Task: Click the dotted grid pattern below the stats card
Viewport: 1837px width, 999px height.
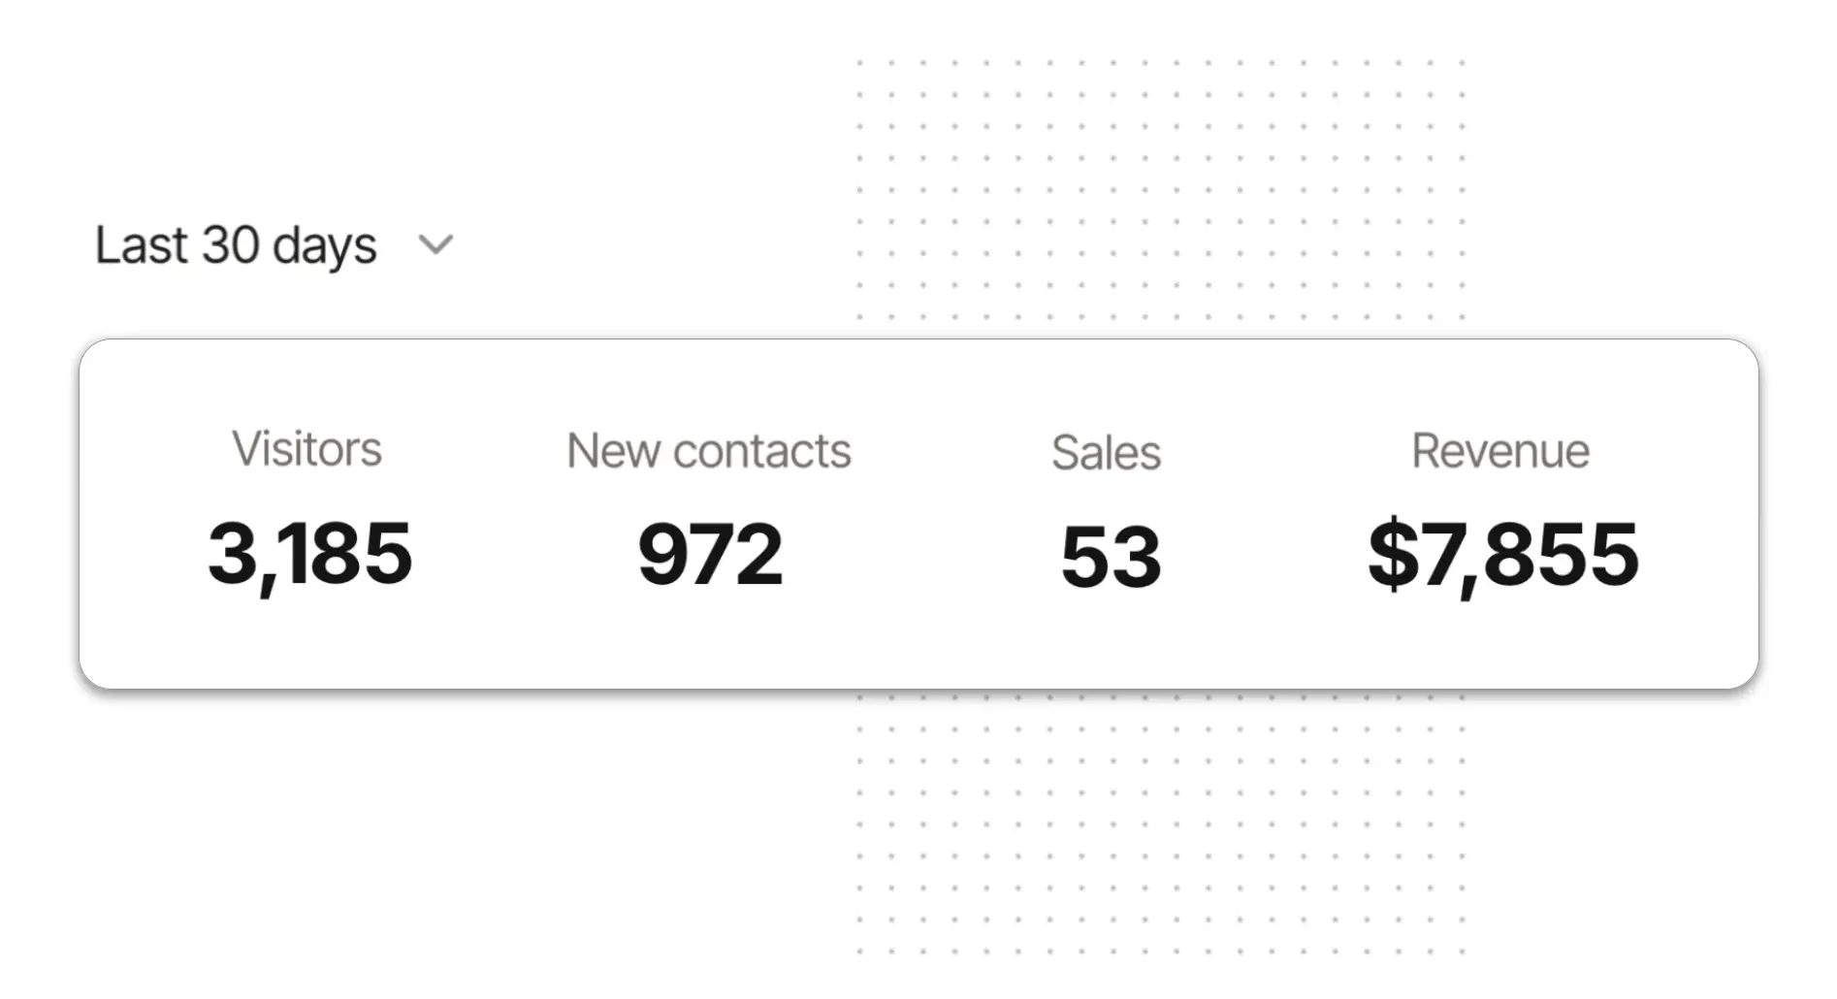Action: (1160, 824)
